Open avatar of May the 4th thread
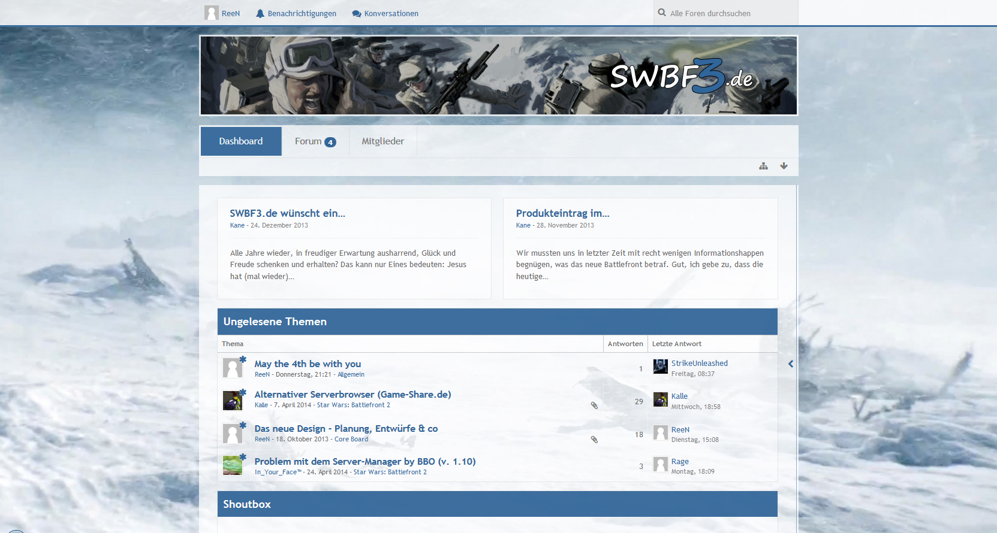The height and width of the screenshot is (533, 997). point(233,368)
